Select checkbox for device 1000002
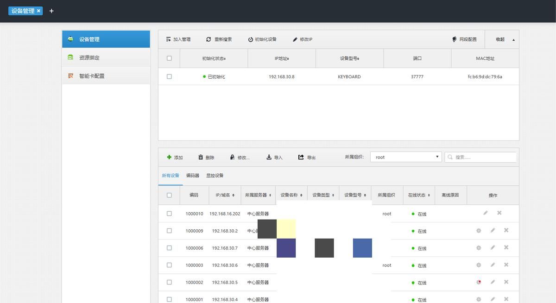 pos(169,282)
